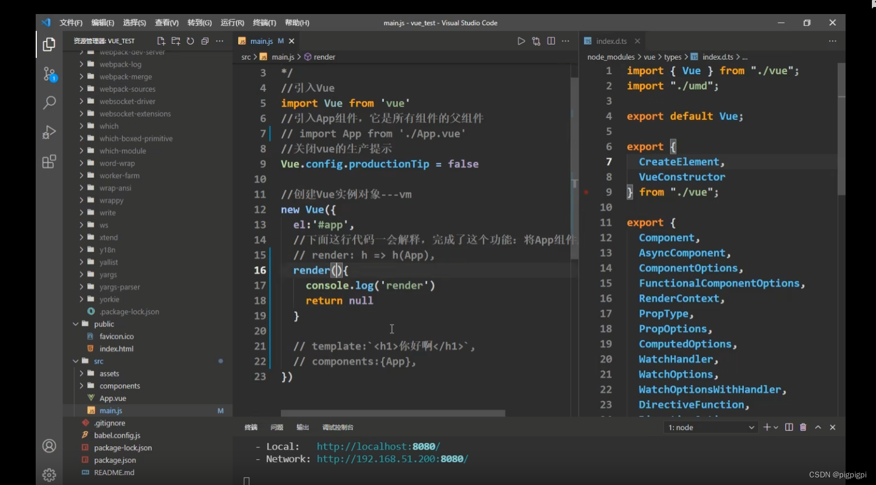Viewport: 876px width, 485px height.
Task: Click vertical scrollbar of main.js editor
Action: pyautogui.click(x=575, y=168)
